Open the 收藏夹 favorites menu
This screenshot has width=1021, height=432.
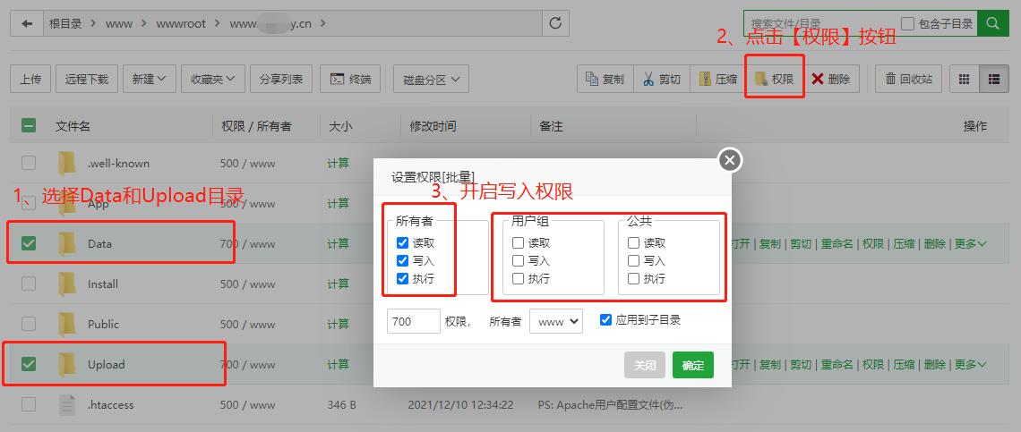212,79
